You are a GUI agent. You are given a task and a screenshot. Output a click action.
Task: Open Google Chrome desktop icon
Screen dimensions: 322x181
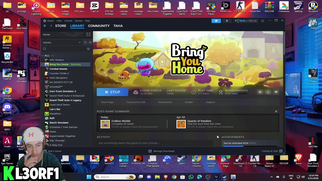tap(7, 93)
